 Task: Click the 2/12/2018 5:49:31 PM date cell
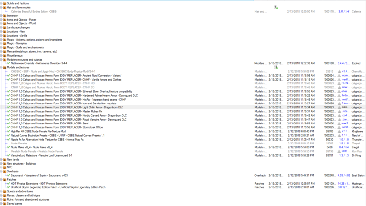[x=301, y=175]
